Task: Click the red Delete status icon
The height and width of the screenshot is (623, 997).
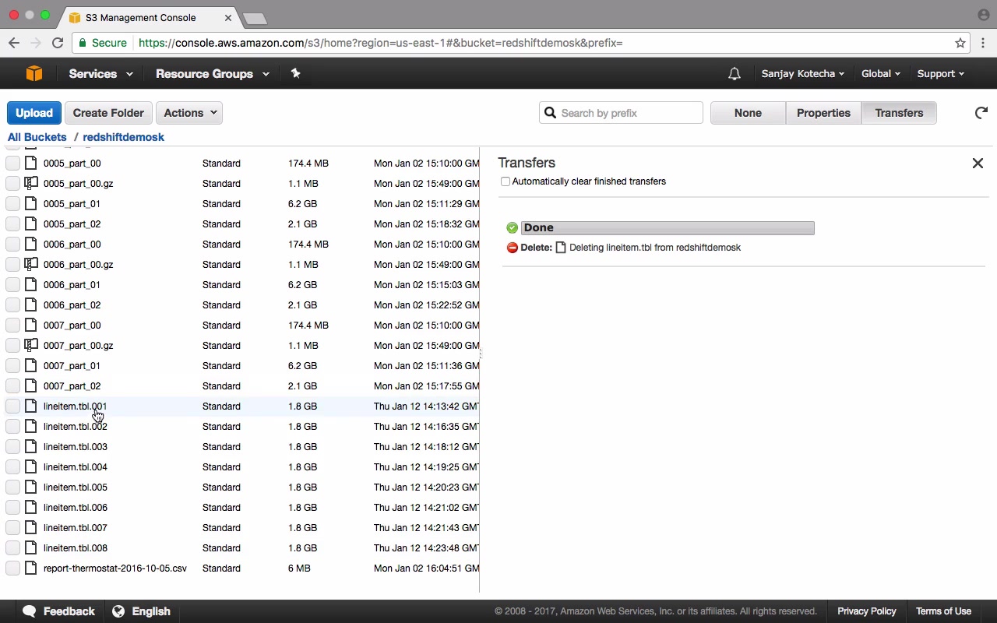Action: point(512,248)
